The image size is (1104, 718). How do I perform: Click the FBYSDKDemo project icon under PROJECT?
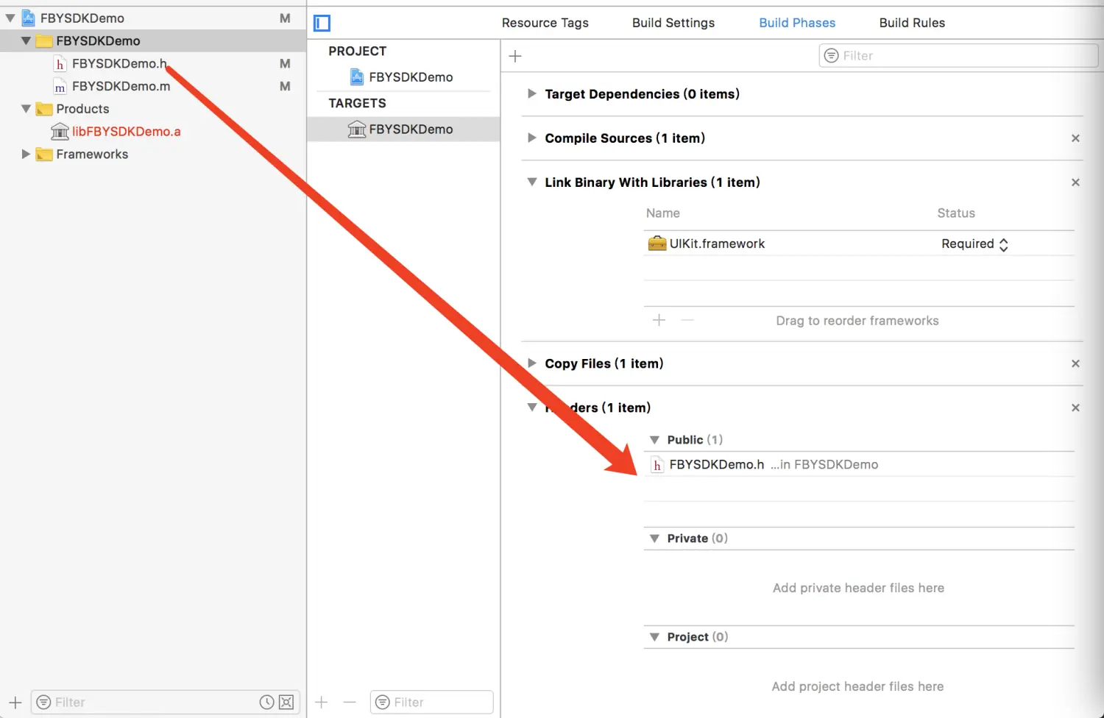[357, 77]
